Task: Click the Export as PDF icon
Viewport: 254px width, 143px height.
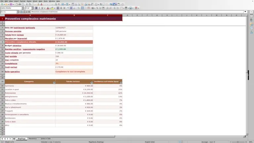Action: click(17, 4)
